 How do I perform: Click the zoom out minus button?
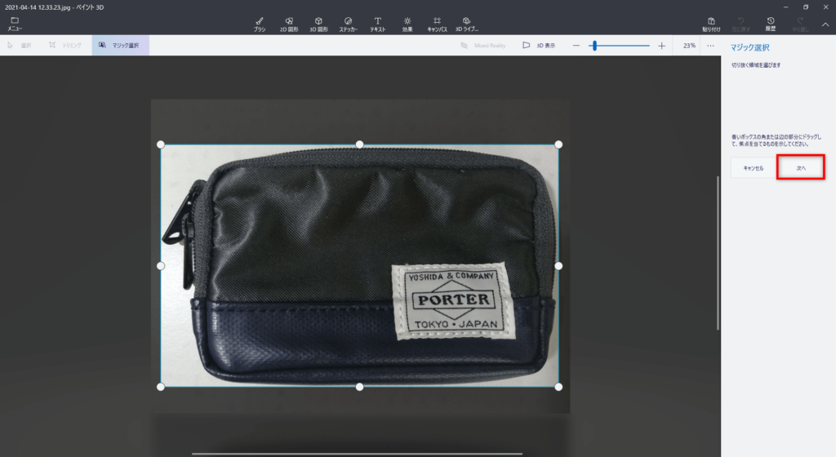576,46
